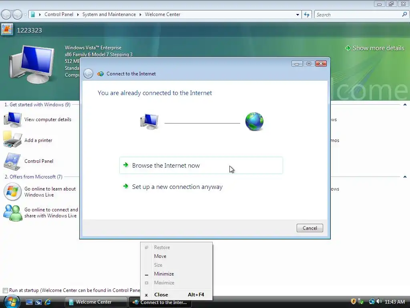410x308 pixels.
Task: Click the volume speaker tray icon
Action: tap(379, 302)
